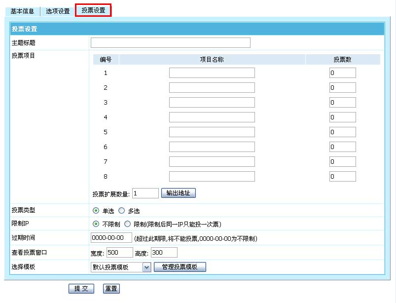Click the vote count field for row 3

(x=342, y=103)
